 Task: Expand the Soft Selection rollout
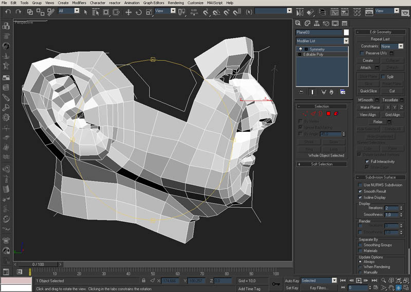(322, 164)
